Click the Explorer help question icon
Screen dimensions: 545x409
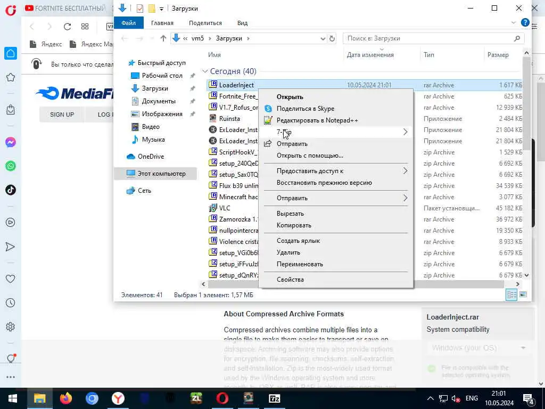click(525, 22)
